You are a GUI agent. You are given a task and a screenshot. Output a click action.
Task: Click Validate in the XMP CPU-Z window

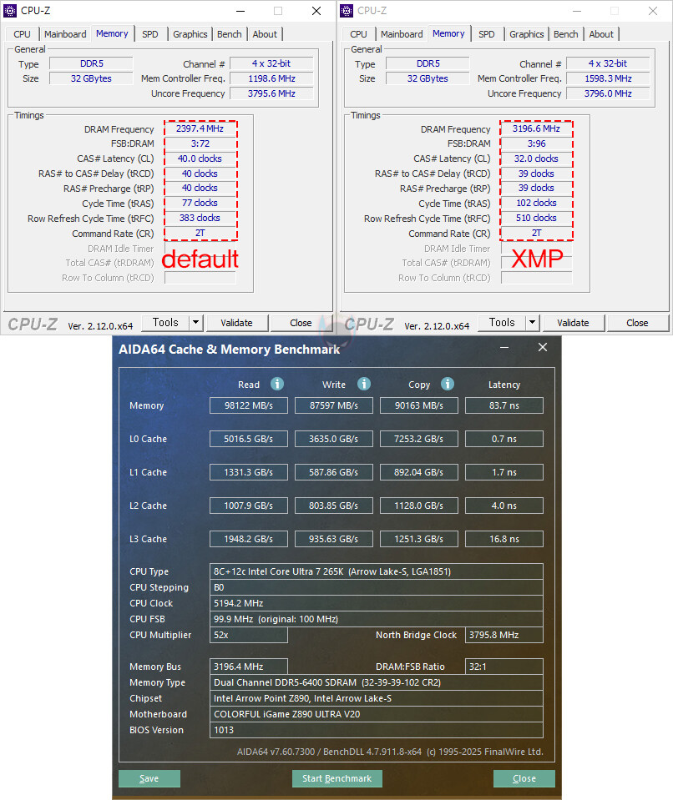tap(574, 322)
